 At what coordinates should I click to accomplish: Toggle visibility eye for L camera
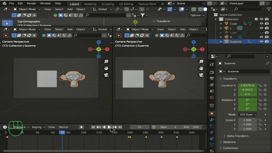261,28
